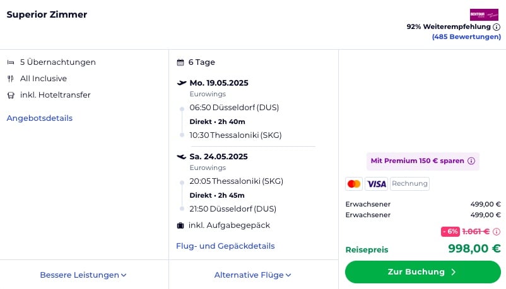Viewport: 506px width, 289px height.
Task: Click the Zur Buchung button
Action: [x=423, y=272]
